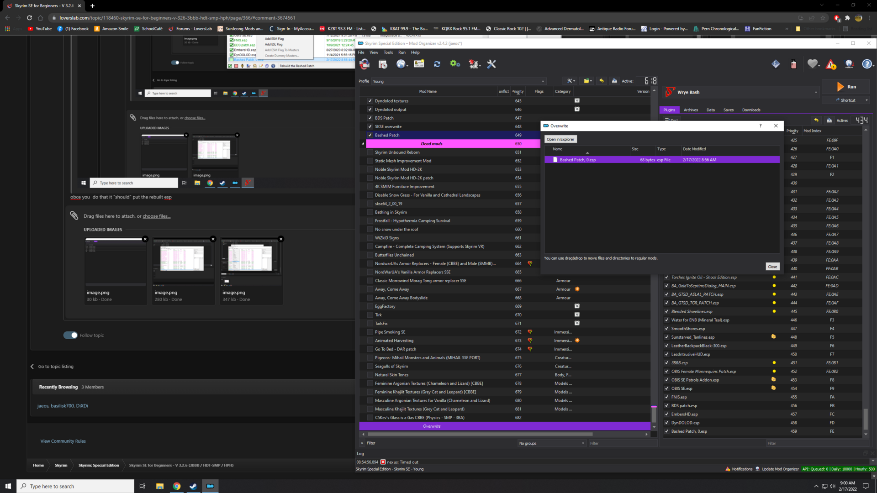
Task: Open the Nexus globe icon
Action: [401, 64]
